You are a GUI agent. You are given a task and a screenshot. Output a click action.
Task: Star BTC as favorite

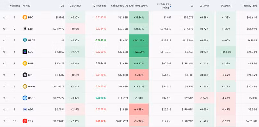4,17
